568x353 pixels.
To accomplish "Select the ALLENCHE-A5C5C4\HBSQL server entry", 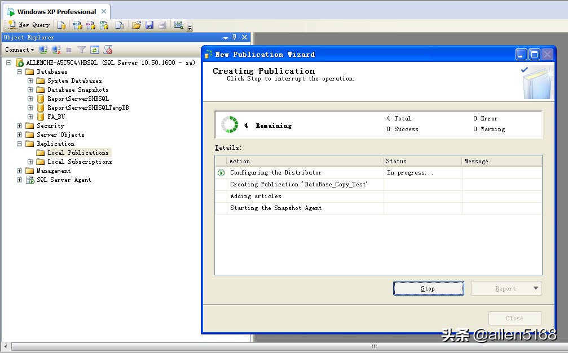I will [x=111, y=62].
